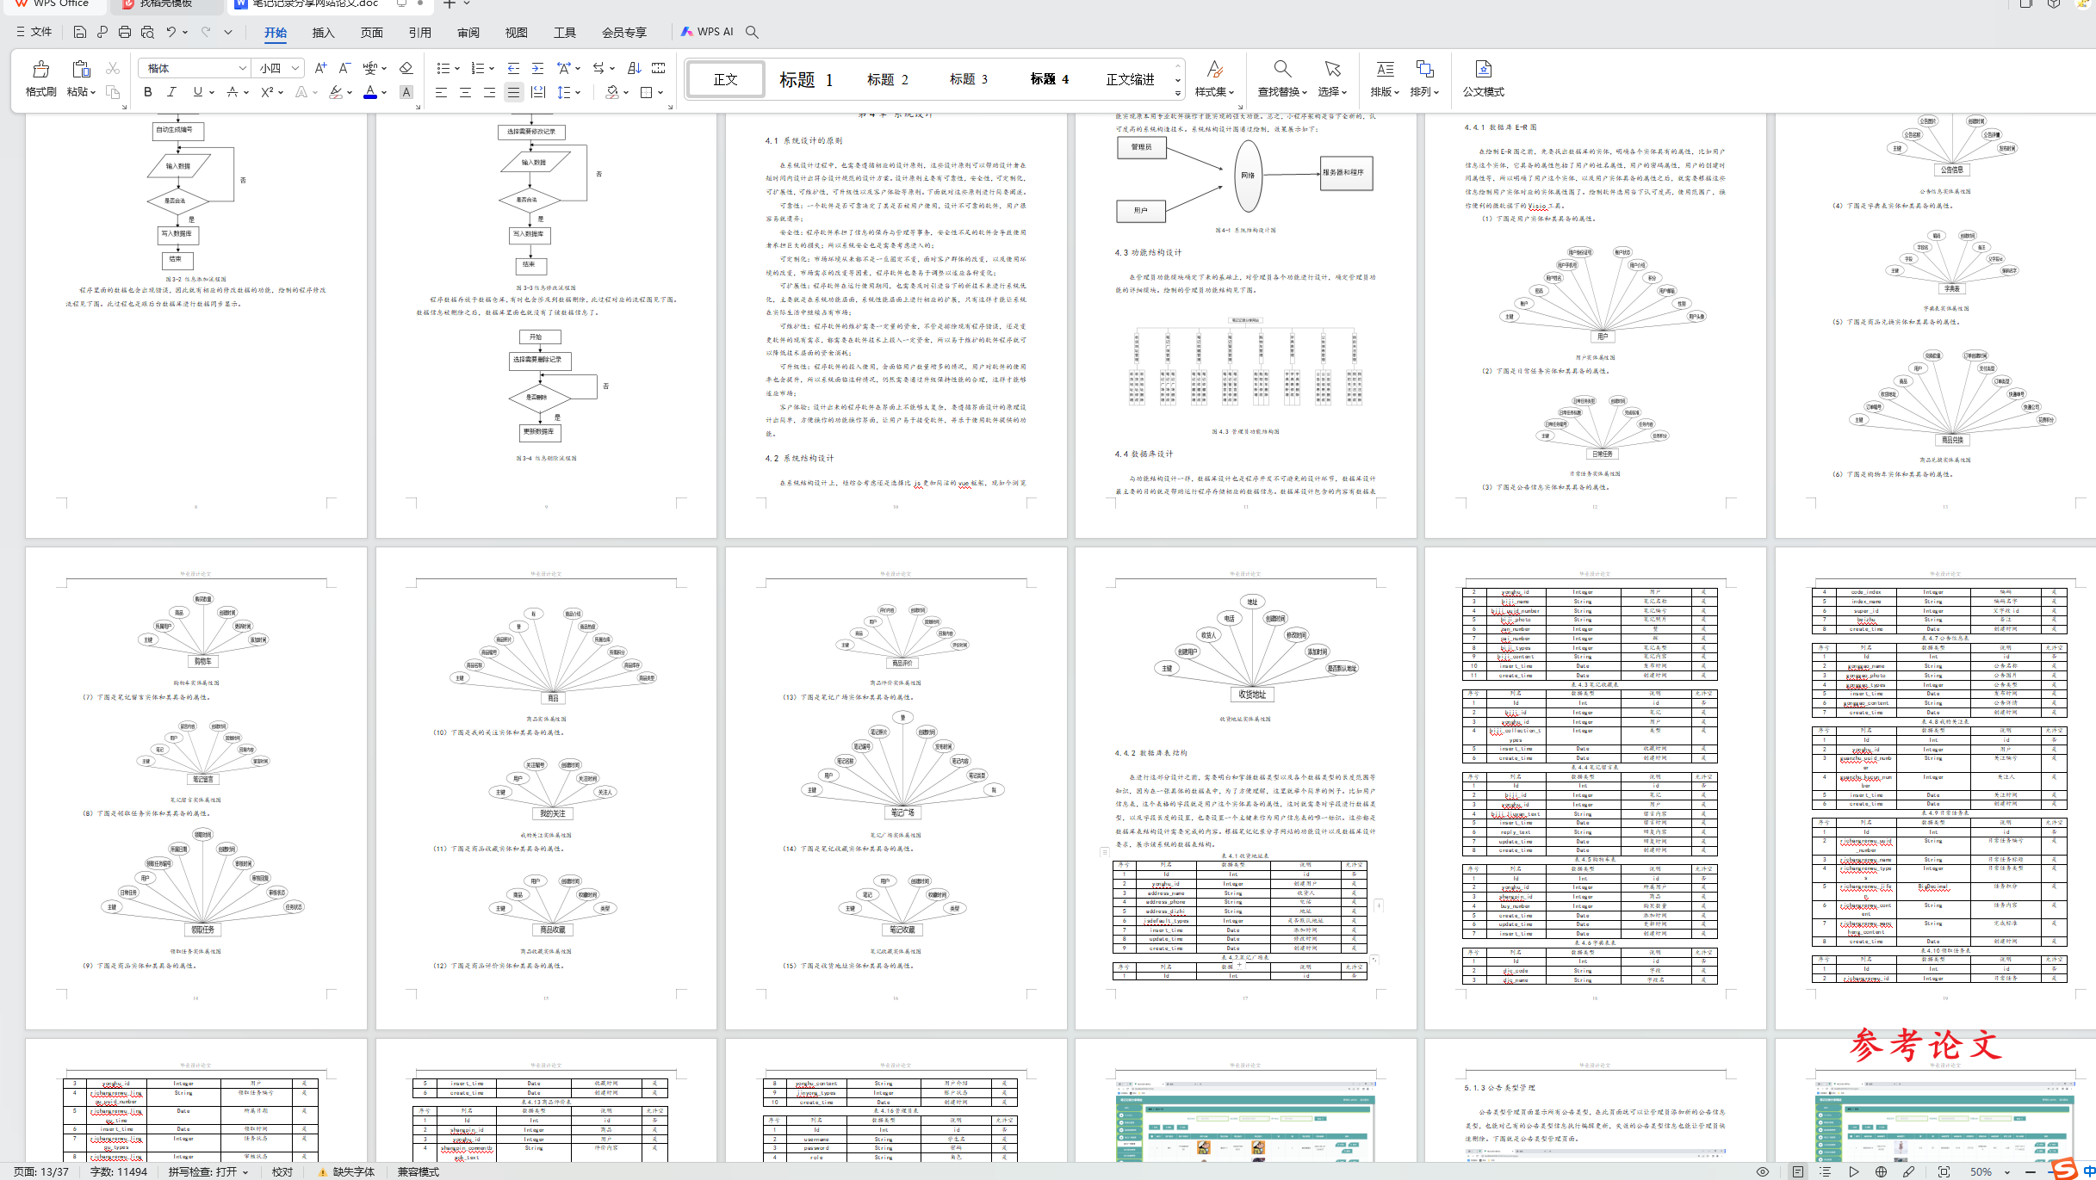
Task: Switch to the 插入 (Insert) ribbon tab
Action: 323,33
